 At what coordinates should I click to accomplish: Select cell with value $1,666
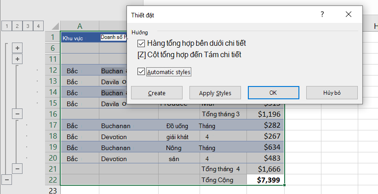[x=266, y=169]
